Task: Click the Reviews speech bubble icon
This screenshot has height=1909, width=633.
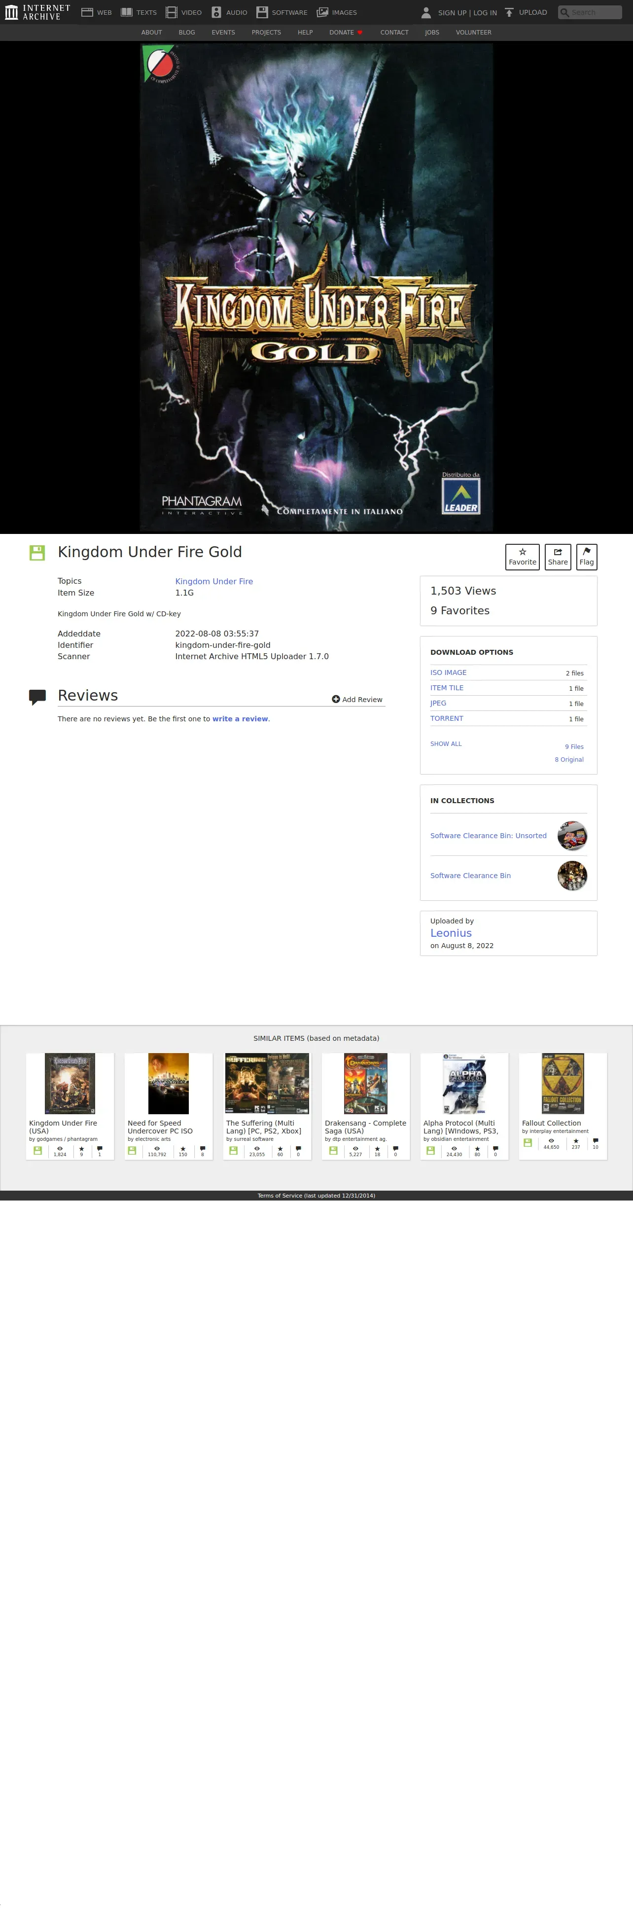Action: 37,697
